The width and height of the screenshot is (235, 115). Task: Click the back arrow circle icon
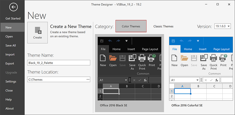point(13,7)
